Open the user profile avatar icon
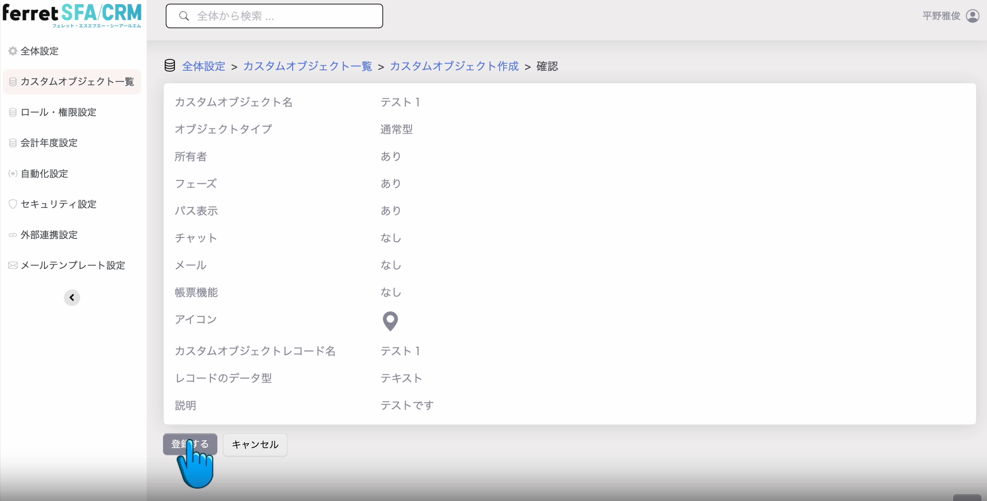The height and width of the screenshot is (501, 987). 973,16
